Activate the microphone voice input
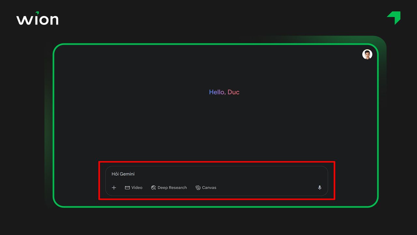This screenshot has width=417, height=235. click(x=320, y=188)
